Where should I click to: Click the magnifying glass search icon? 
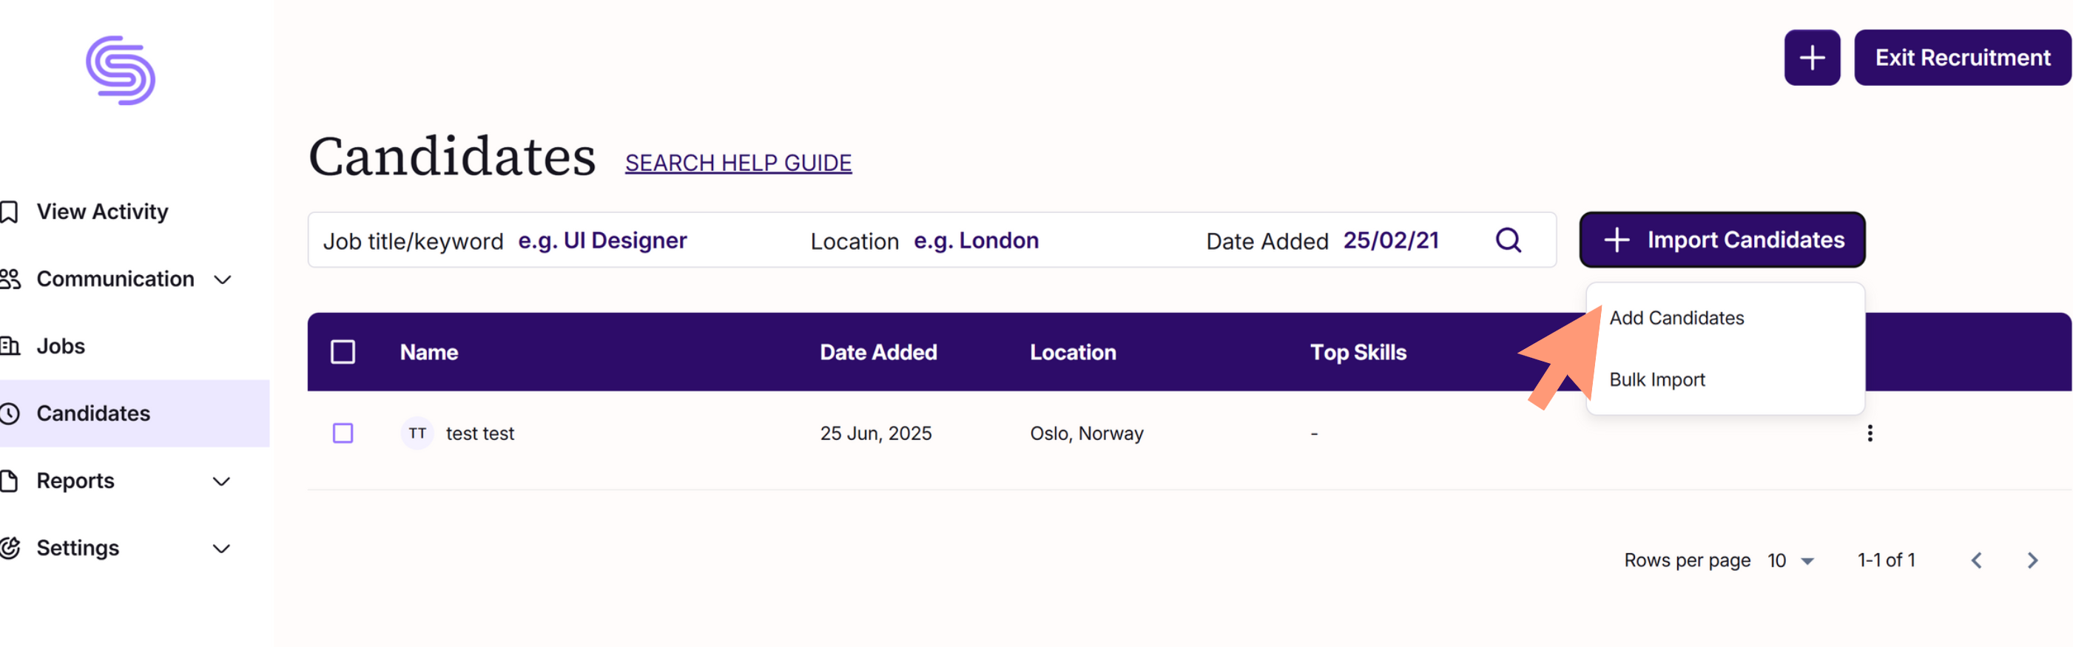[x=1508, y=240]
